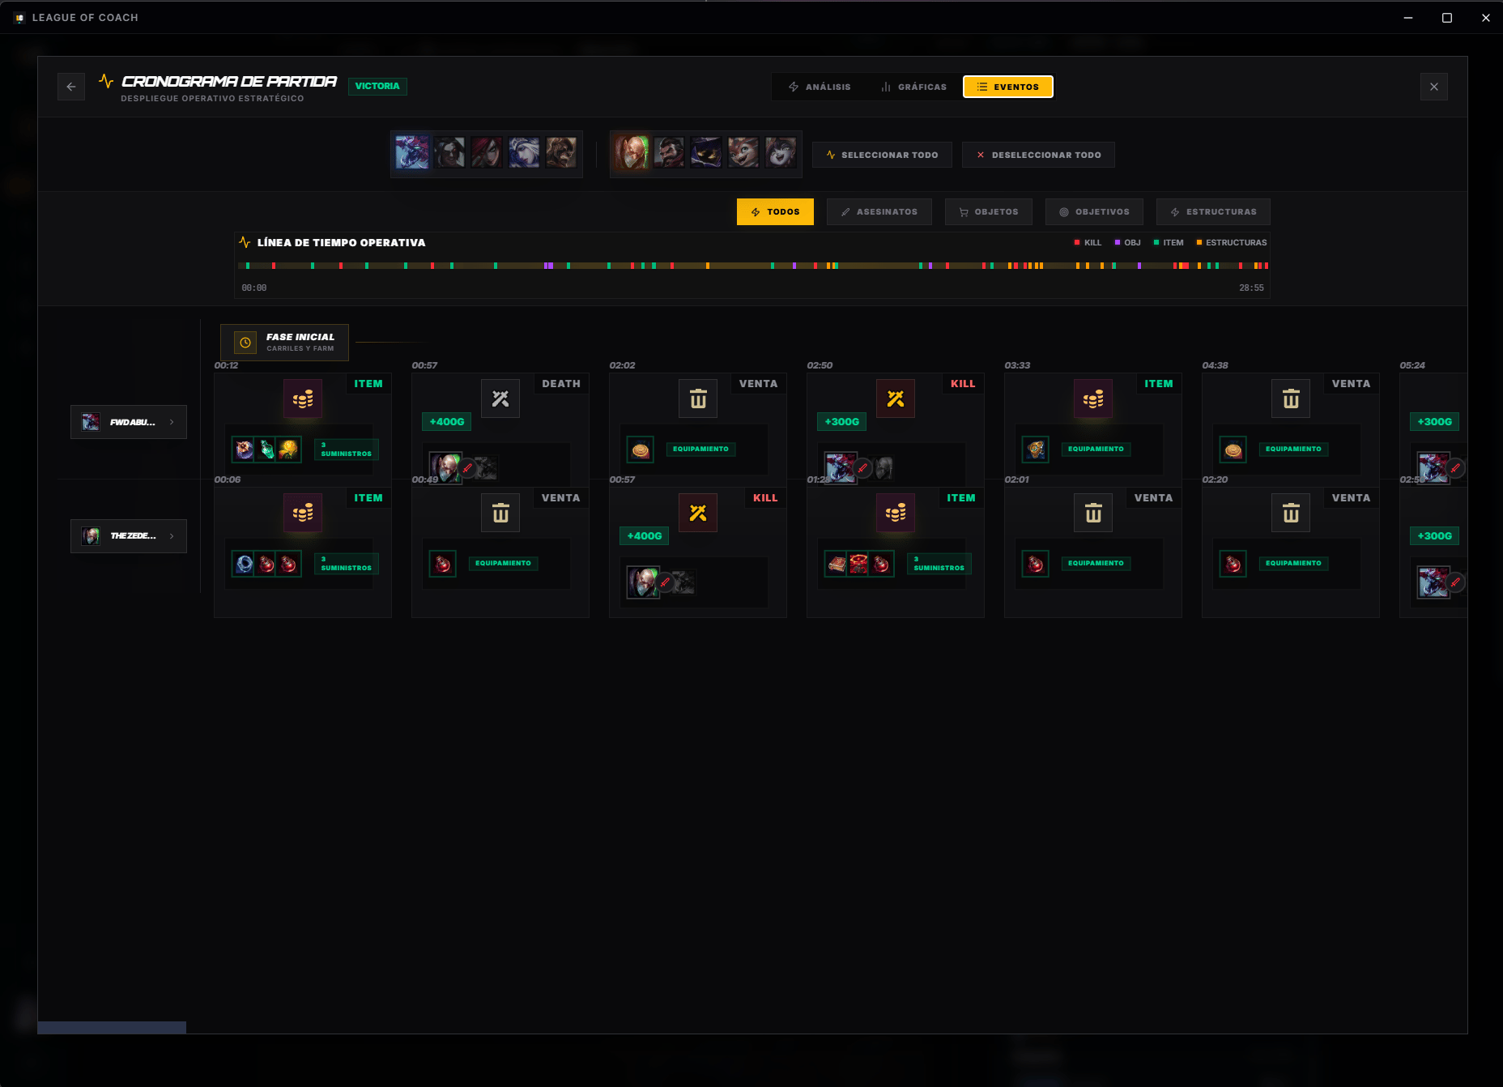Click the coins icon on the second-row ITEM card with red book
The height and width of the screenshot is (1087, 1503).
(896, 513)
